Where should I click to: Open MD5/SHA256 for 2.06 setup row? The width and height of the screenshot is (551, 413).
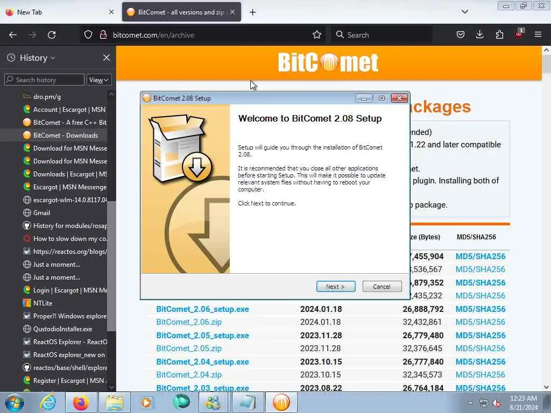481,309
